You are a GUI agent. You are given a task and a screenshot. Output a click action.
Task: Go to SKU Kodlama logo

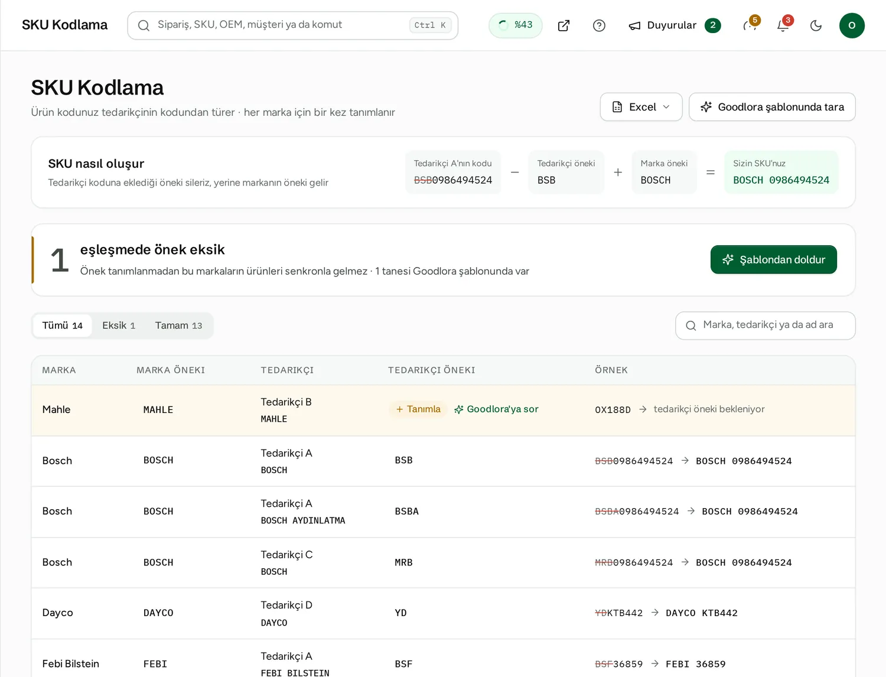point(65,25)
